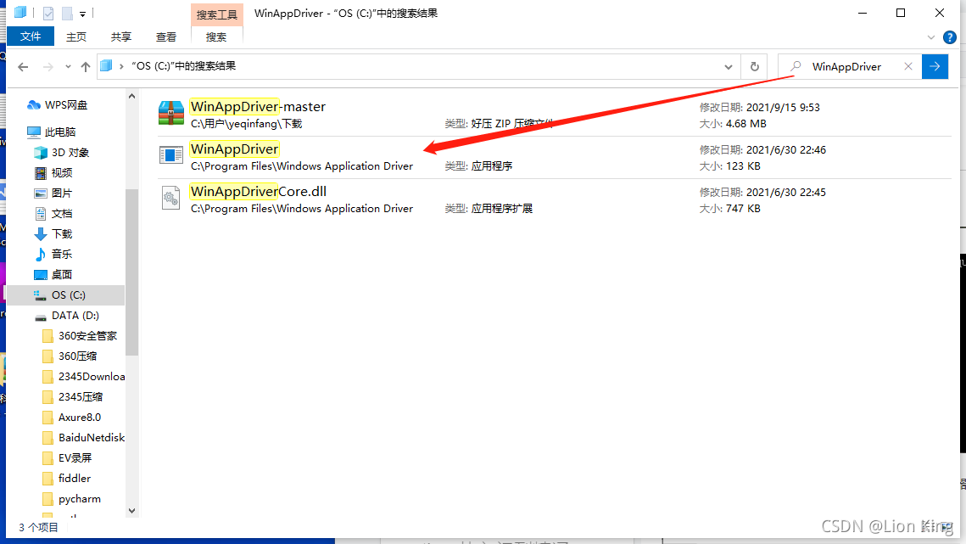Screen dimensions: 966x544
Task: Open the 2345Downloa folder
Action: (92, 376)
